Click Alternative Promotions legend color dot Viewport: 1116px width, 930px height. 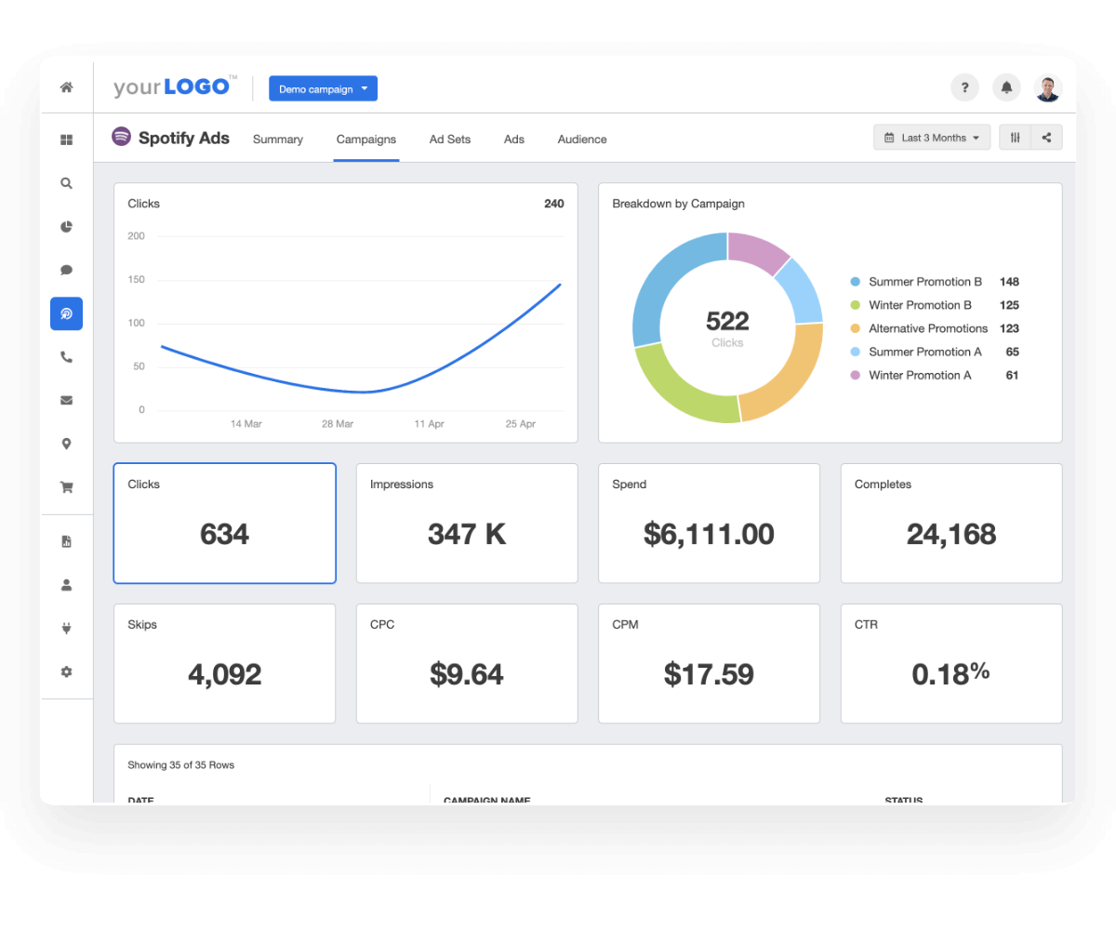[x=856, y=328]
